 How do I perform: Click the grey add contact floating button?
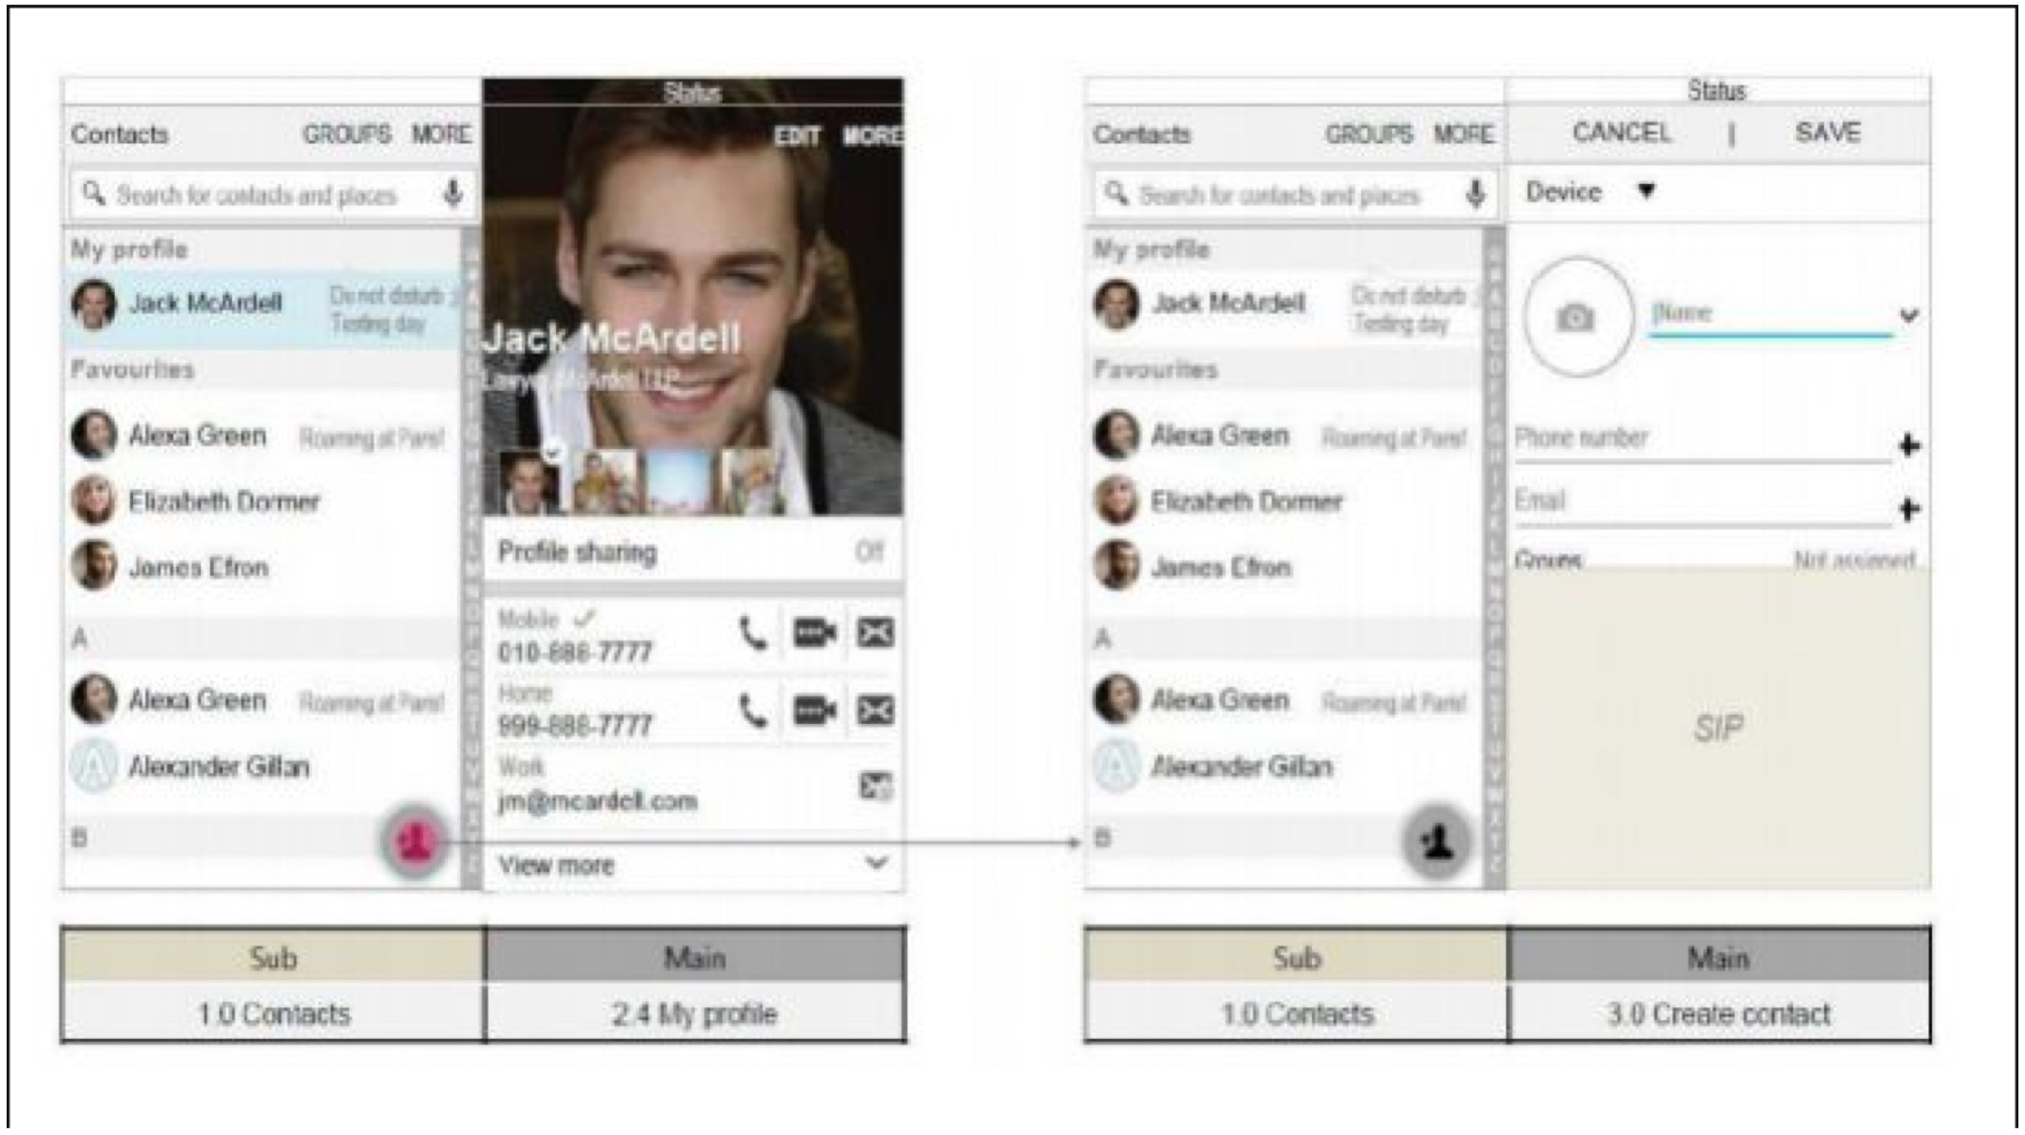coord(1437,841)
